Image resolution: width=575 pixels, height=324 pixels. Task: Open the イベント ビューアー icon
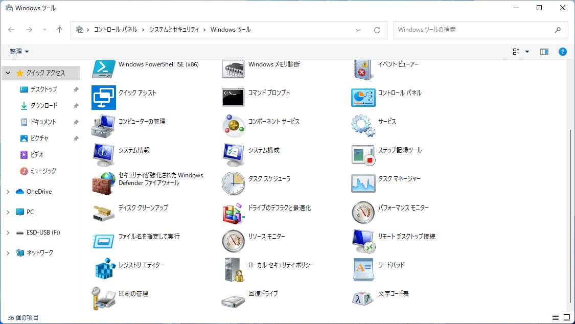(363, 70)
